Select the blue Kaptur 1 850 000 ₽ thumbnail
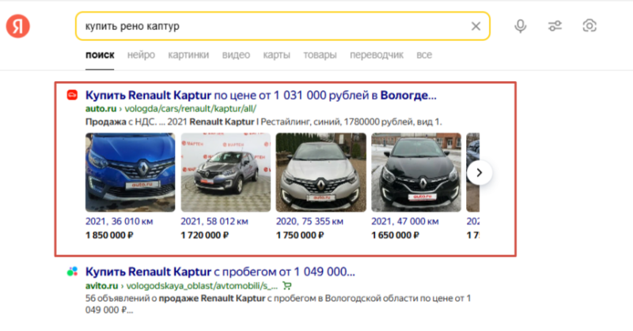The width and height of the screenshot is (633, 331). click(129, 171)
